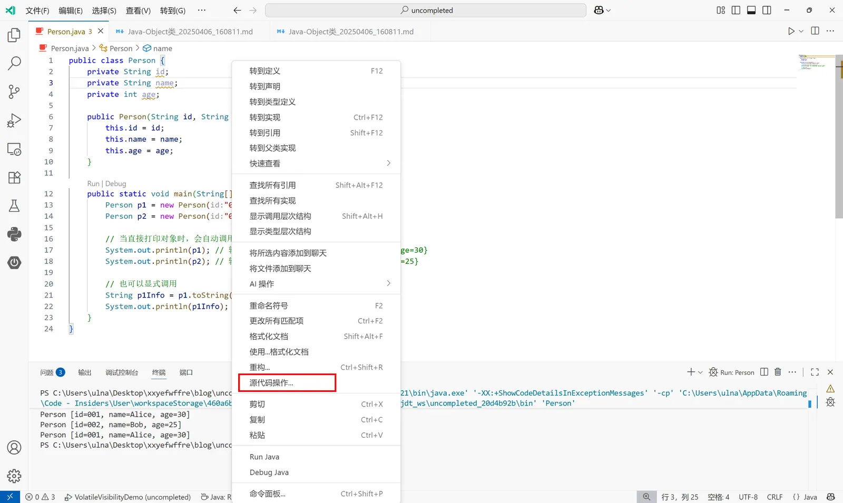Open the Python sidebar panel
This screenshot has height=503, width=843.
tap(14, 234)
